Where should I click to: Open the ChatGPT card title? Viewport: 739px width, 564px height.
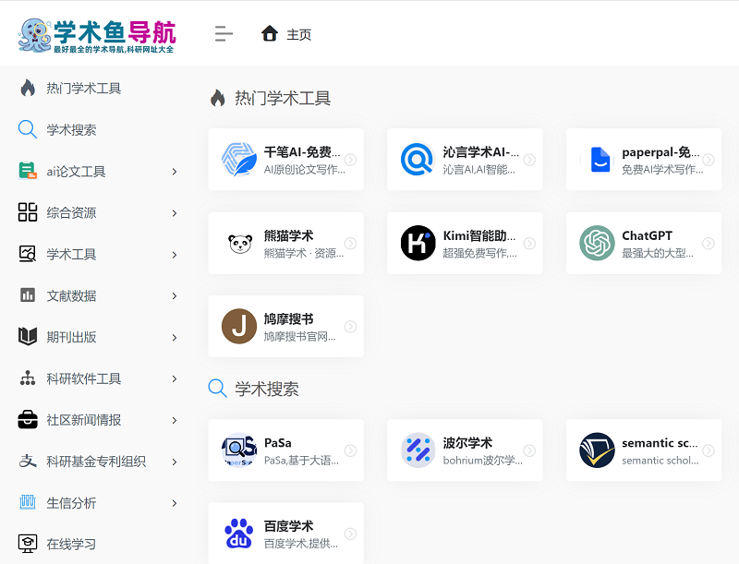pos(647,235)
